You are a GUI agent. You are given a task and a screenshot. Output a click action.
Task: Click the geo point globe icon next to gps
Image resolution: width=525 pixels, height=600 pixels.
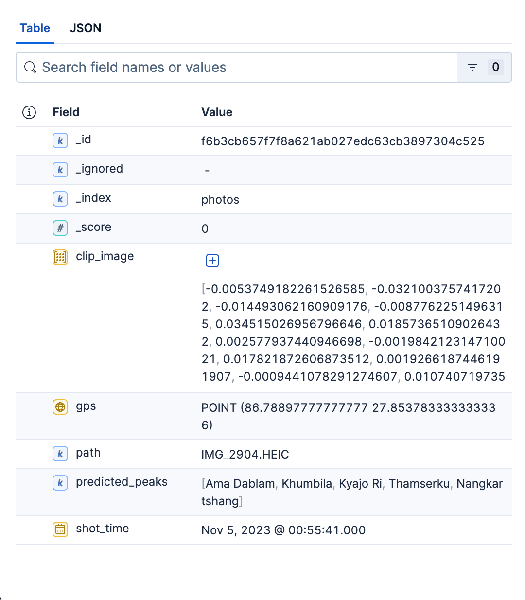[x=60, y=407]
